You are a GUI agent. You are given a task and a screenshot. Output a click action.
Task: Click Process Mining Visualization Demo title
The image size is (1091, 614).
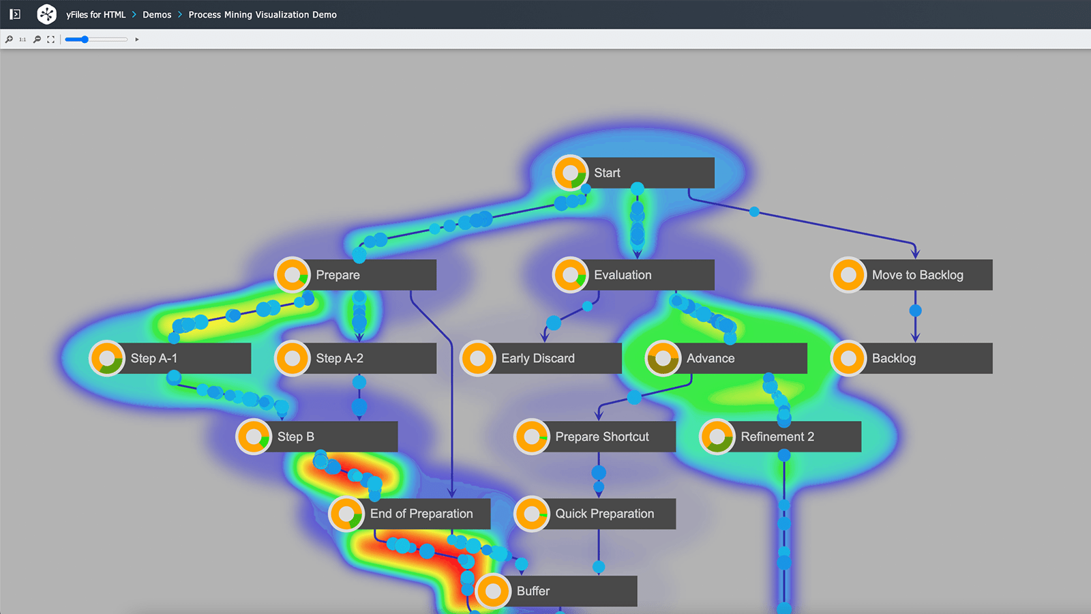pos(263,14)
